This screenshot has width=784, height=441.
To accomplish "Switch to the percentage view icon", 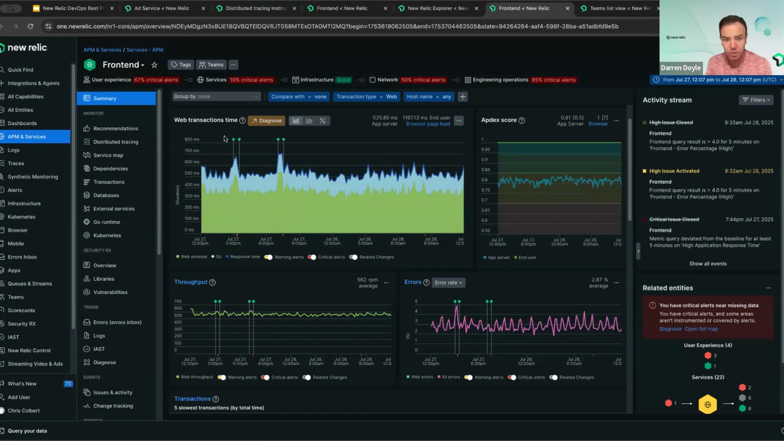I will tap(323, 121).
